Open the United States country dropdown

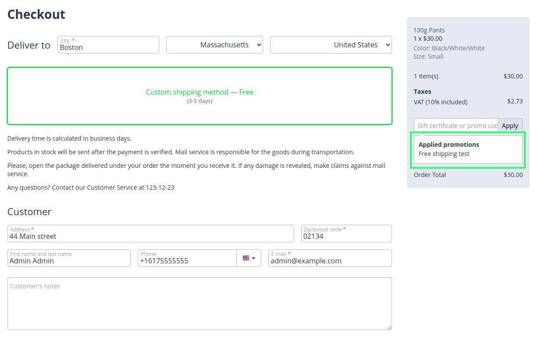pos(331,45)
